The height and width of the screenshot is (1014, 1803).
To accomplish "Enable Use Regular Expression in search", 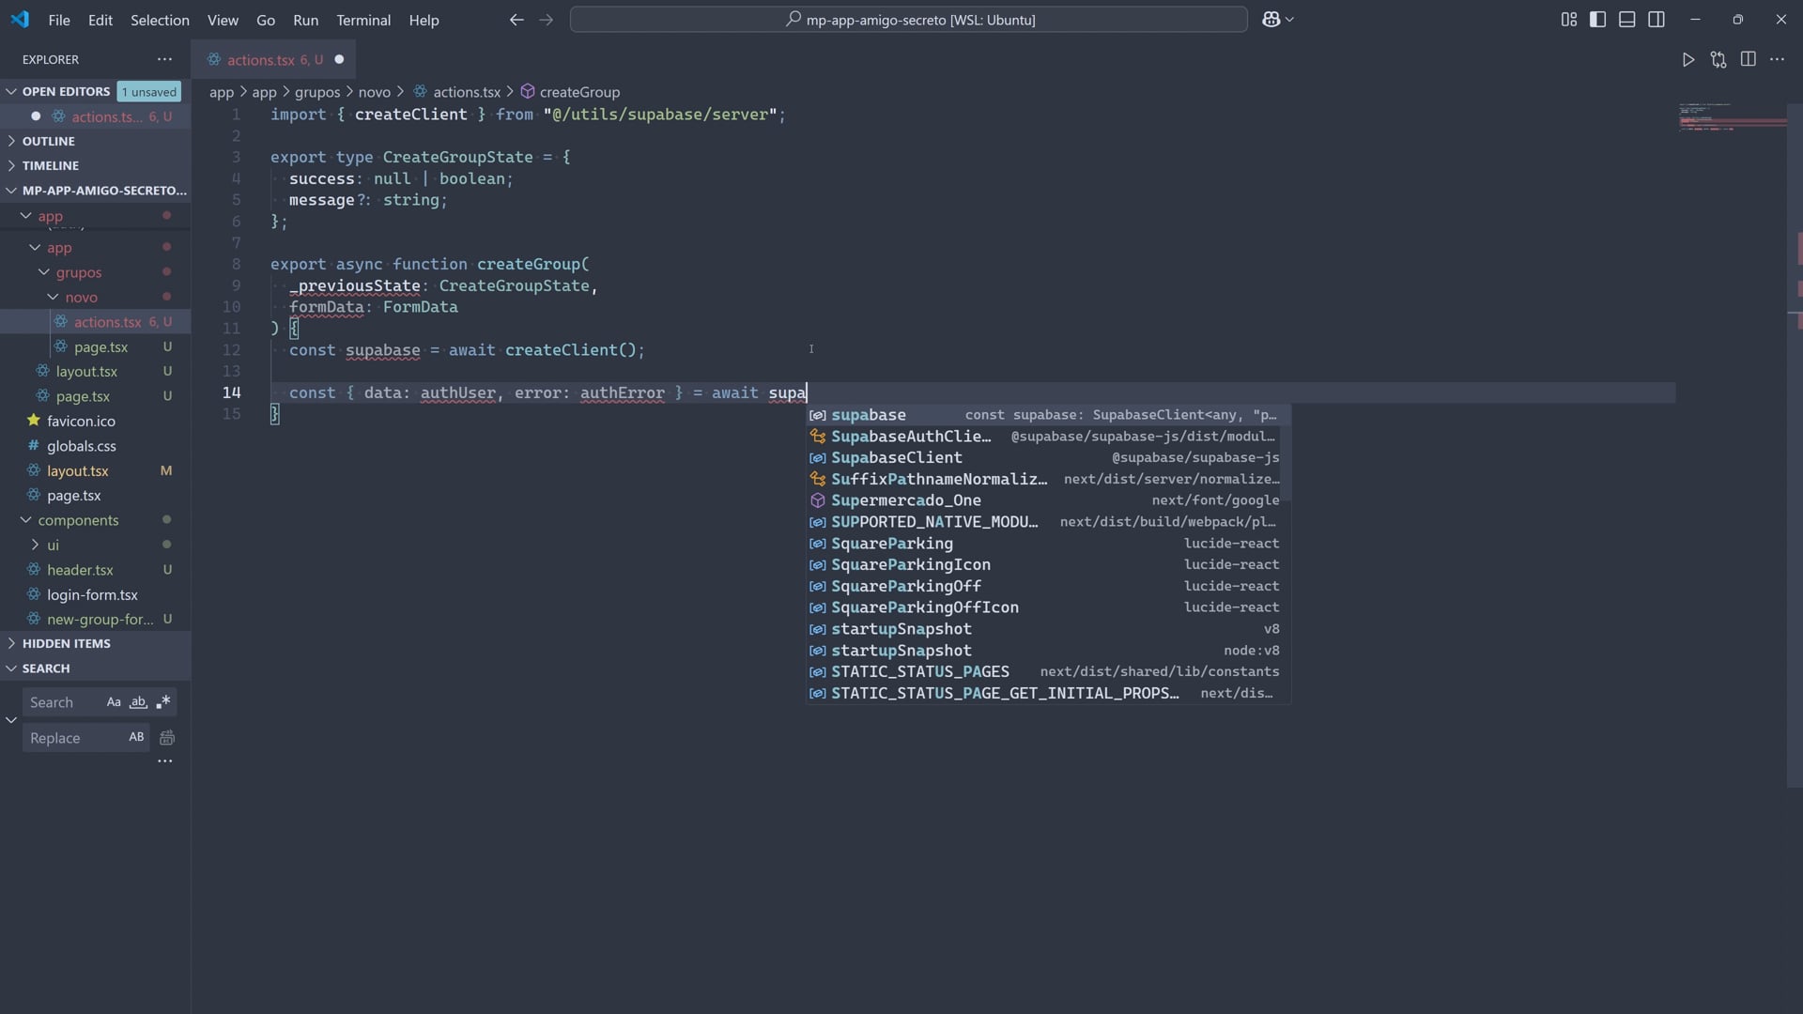I will [x=163, y=702].
